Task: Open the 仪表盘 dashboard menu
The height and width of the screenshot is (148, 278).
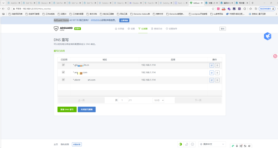Action: [119, 29]
